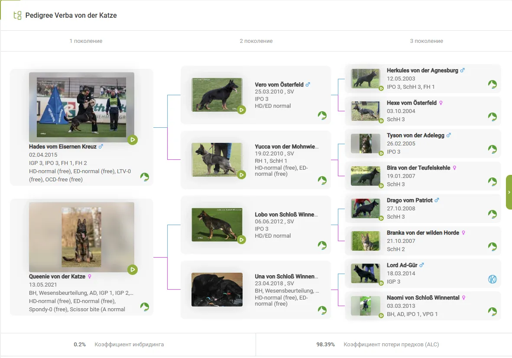Viewport: 512px width, 358px height.
Task: Open Tyson von der Adelegg name link
Action: pyautogui.click(x=415, y=135)
